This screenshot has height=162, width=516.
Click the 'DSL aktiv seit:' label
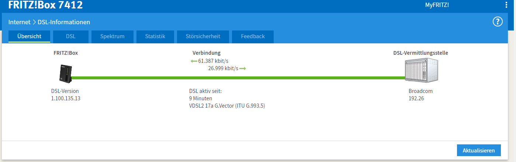tap(205, 91)
